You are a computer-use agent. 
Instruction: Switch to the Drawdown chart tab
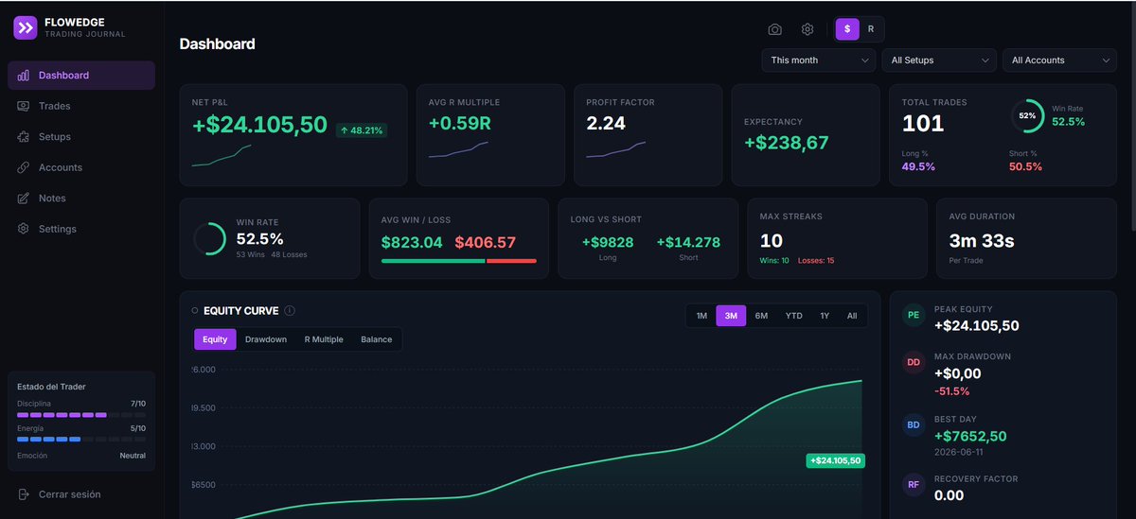(266, 339)
